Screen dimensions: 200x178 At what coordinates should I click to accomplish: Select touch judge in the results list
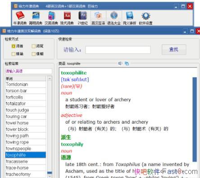click(26, 110)
